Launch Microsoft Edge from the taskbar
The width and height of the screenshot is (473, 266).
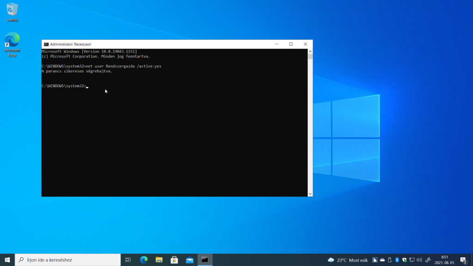click(x=144, y=260)
